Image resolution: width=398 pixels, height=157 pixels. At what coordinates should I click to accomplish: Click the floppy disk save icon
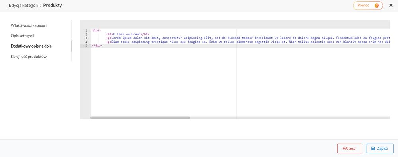click(x=373, y=148)
